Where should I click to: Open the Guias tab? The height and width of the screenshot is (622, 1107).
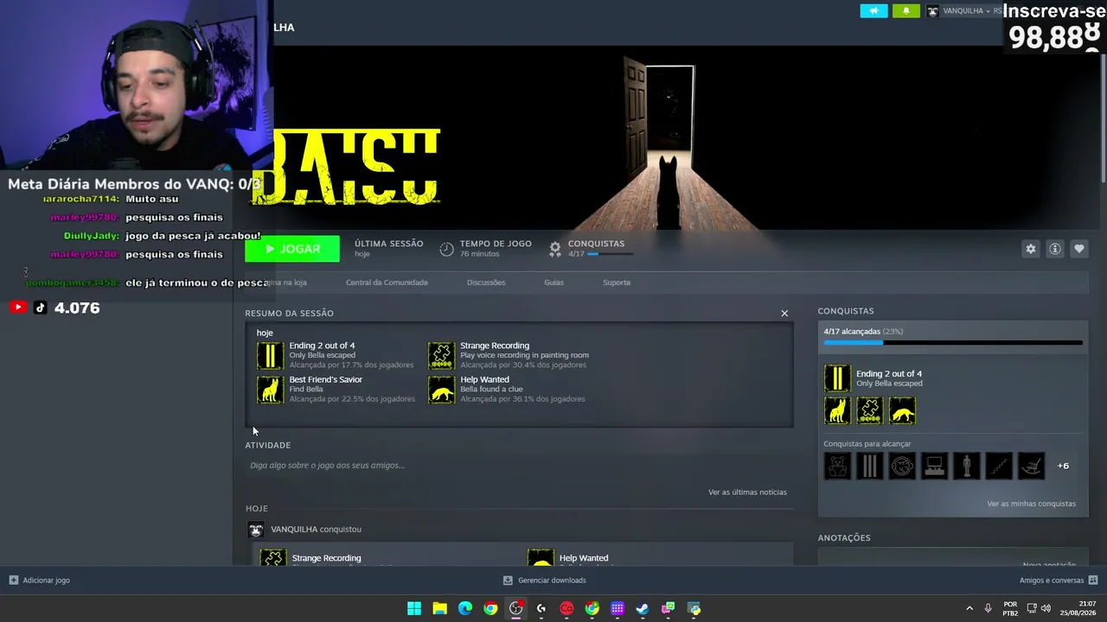click(x=553, y=282)
